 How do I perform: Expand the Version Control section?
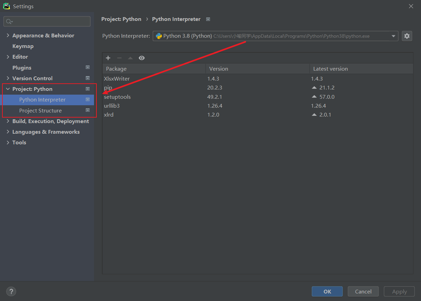[x=8, y=78]
